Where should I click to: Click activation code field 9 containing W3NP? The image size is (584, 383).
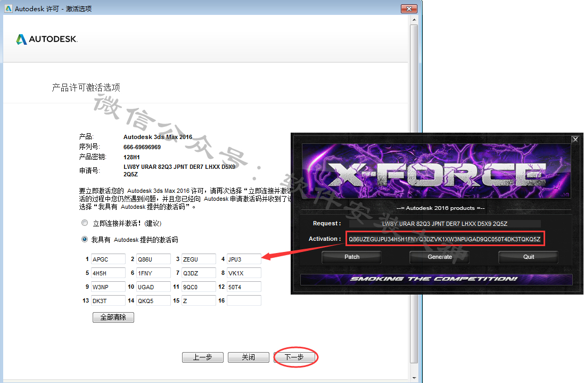click(x=109, y=287)
